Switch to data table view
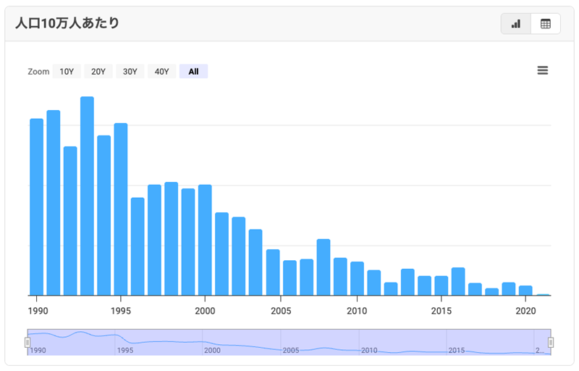The height and width of the screenshot is (371, 579). (545, 23)
